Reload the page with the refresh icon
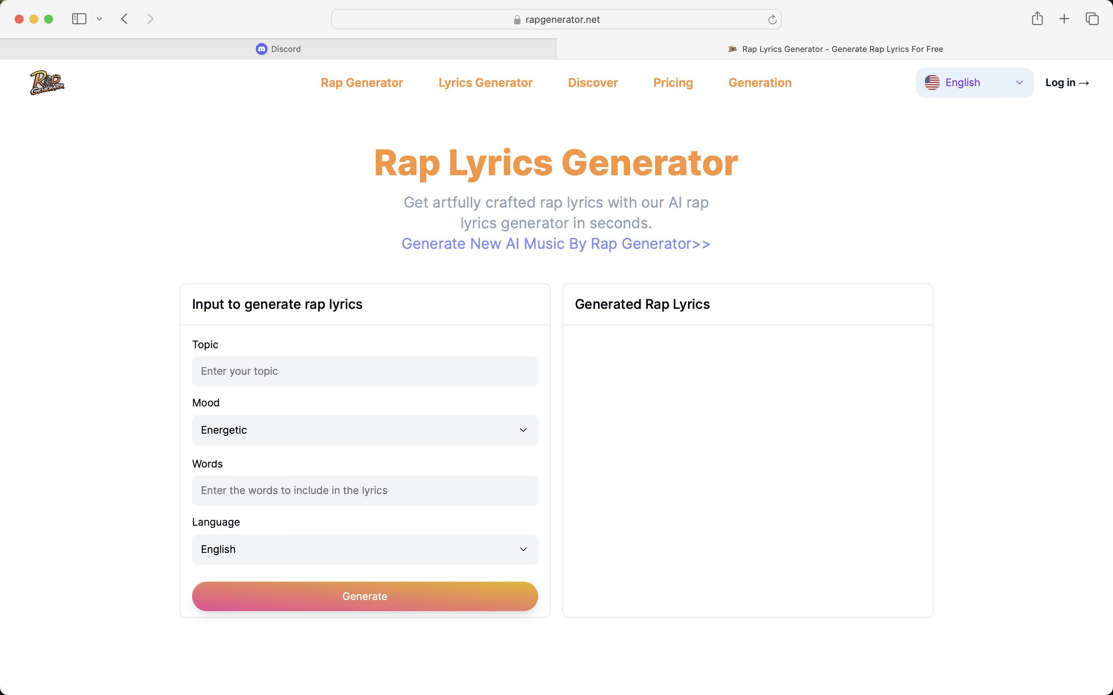Viewport: 1113px width, 695px height. (x=772, y=19)
